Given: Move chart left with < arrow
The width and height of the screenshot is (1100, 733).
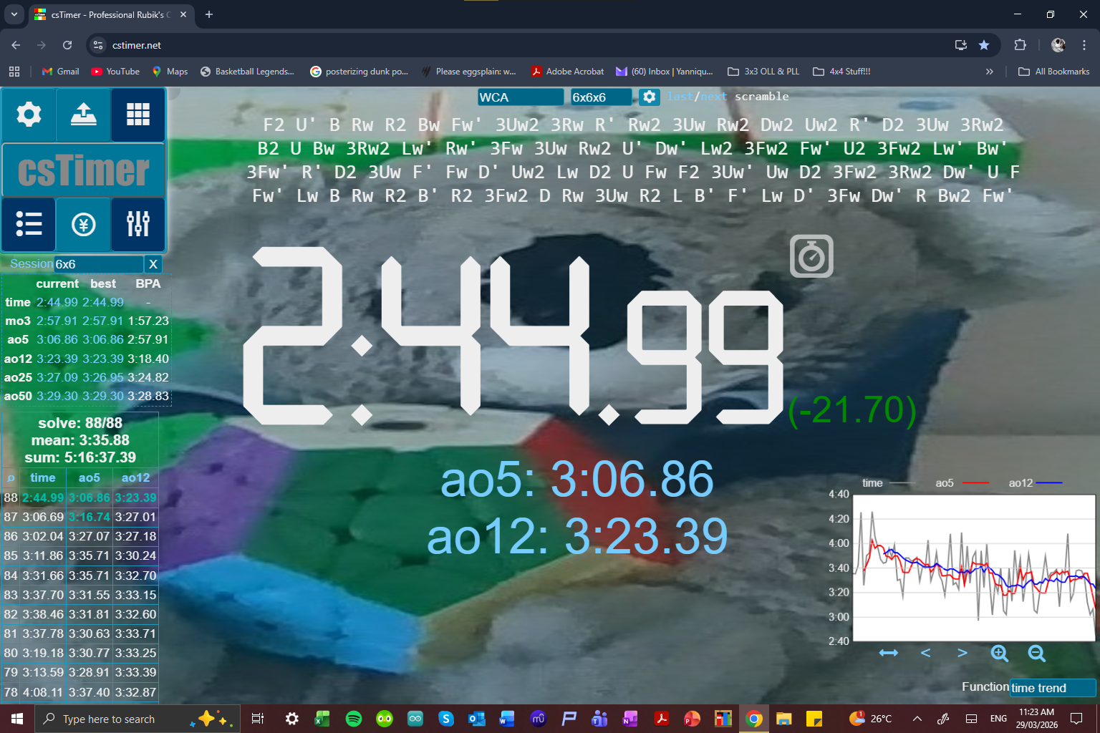Looking at the screenshot, I should [925, 653].
